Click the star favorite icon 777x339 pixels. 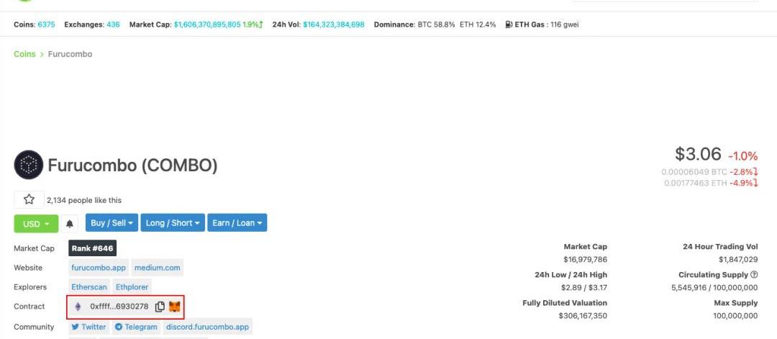tap(29, 199)
